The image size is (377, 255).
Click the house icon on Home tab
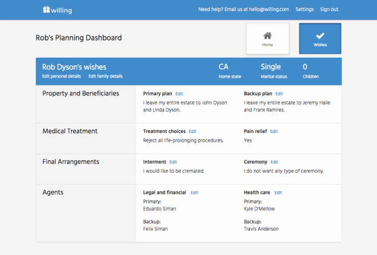pyautogui.click(x=267, y=35)
